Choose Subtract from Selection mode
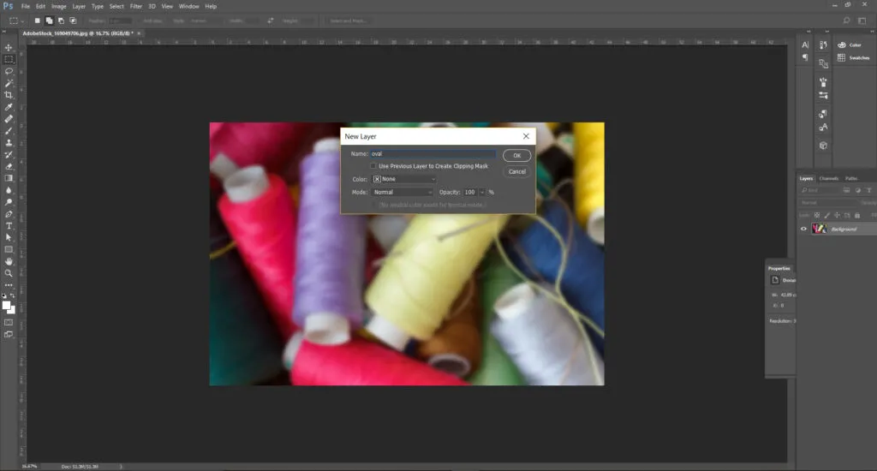Image resolution: width=877 pixels, height=471 pixels. [x=61, y=21]
